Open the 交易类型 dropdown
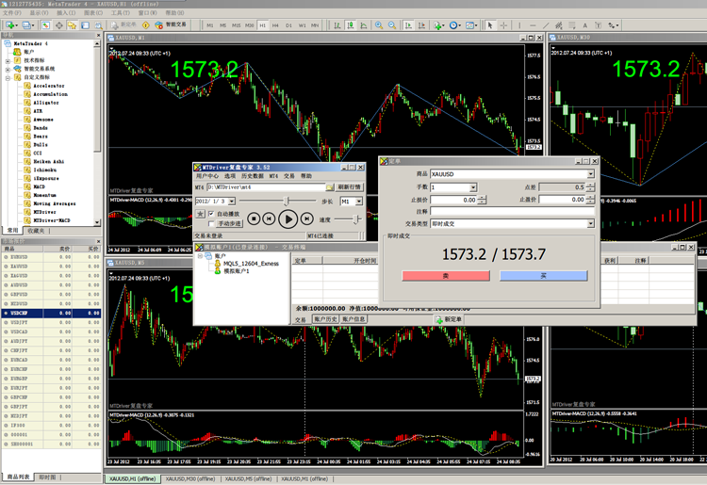The height and width of the screenshot is (485, 707). coord(591,224)
